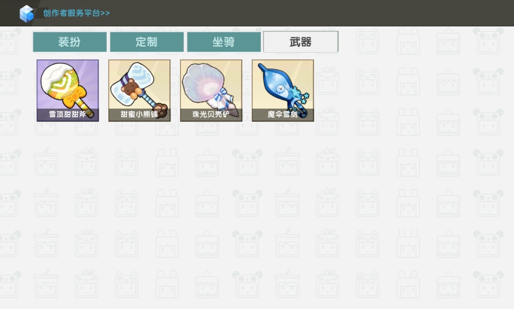Switch to the 装扮 tab

point(70,42)
